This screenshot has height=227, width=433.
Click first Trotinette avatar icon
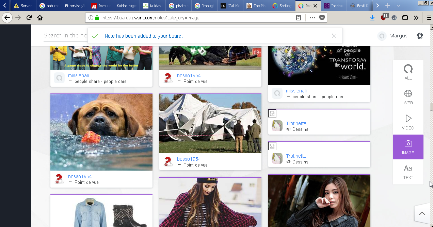pyautogui.click(x=277, y=126)
